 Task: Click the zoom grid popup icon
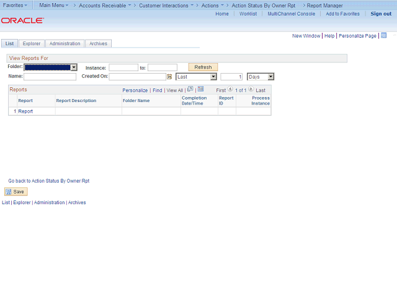pos(190,89)
